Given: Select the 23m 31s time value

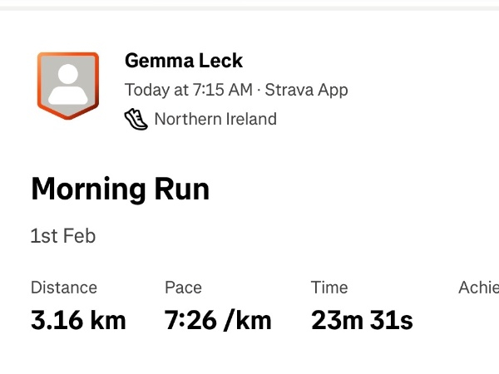Looking at the screenshot, I should (362, 320).
